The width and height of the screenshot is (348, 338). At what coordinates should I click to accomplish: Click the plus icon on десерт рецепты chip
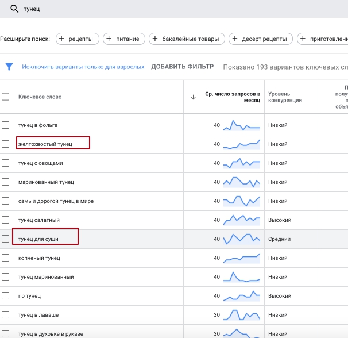click(235, 39)
